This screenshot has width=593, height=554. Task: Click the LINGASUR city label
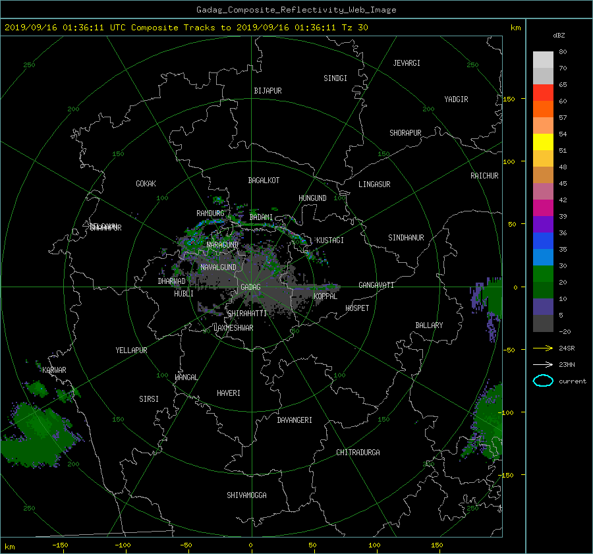[x=374, y=184]
